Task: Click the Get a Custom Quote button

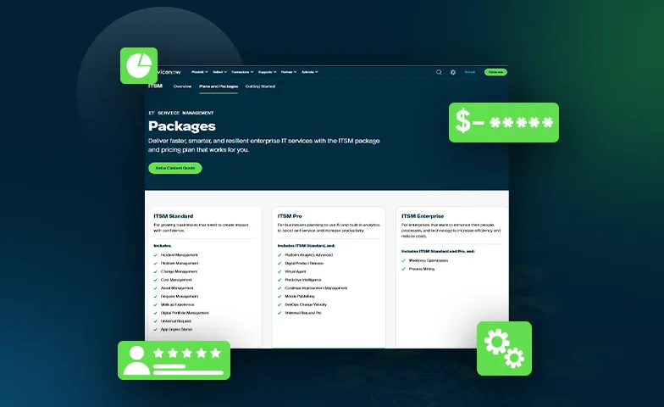Action: 175,168
